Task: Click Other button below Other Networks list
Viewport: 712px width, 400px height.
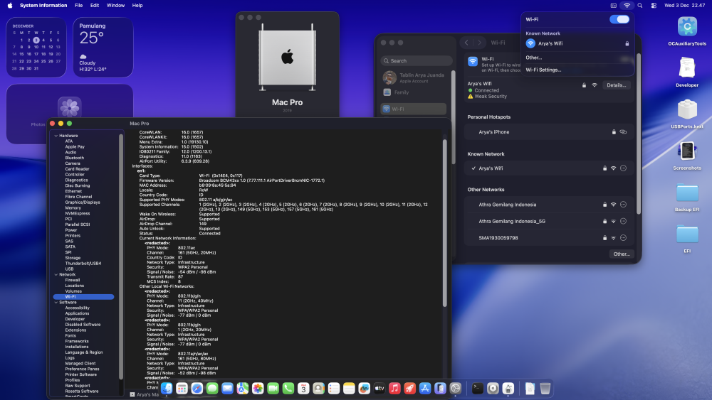Action: click(x=621, y=254)
